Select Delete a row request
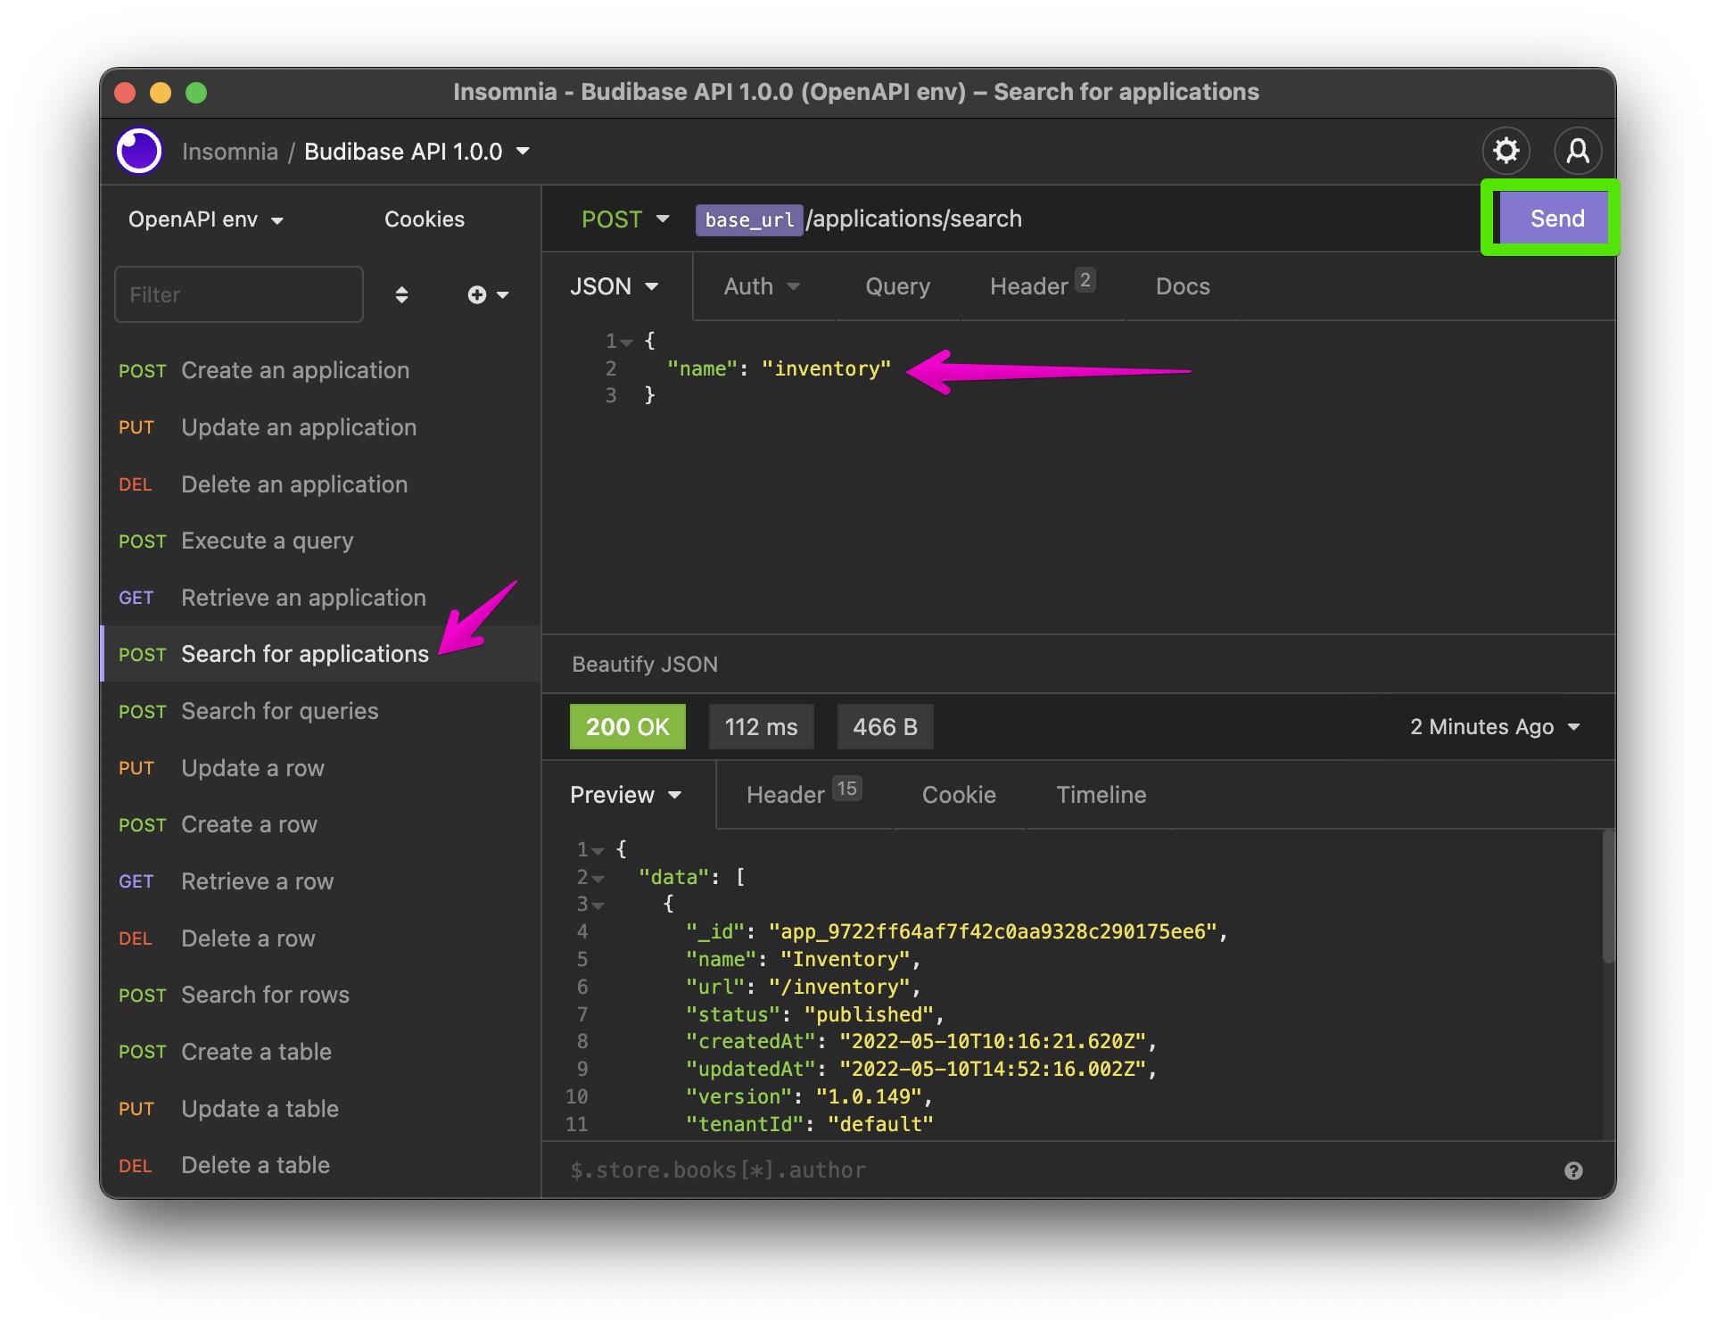 (x=321, y=938)
